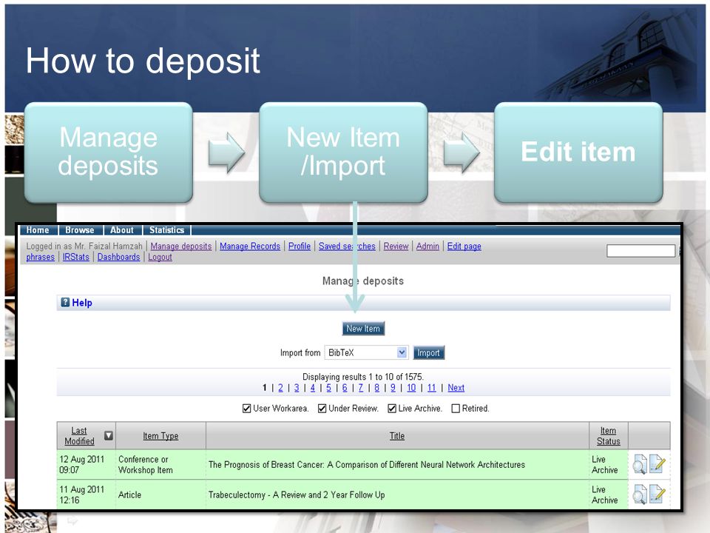
Task: Open the Profile link
Action: 300,246
